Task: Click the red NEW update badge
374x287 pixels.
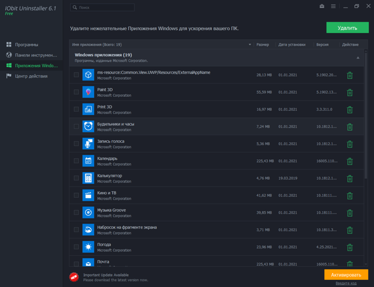Action: tap(74, 277)
